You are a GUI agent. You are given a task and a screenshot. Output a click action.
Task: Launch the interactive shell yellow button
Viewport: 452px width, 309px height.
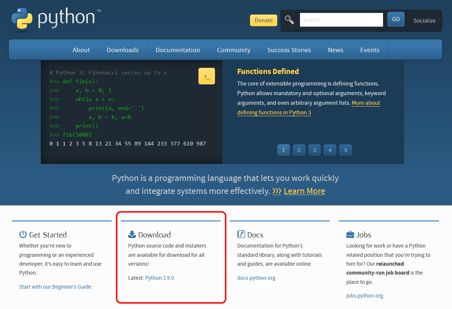coord(207,76)
